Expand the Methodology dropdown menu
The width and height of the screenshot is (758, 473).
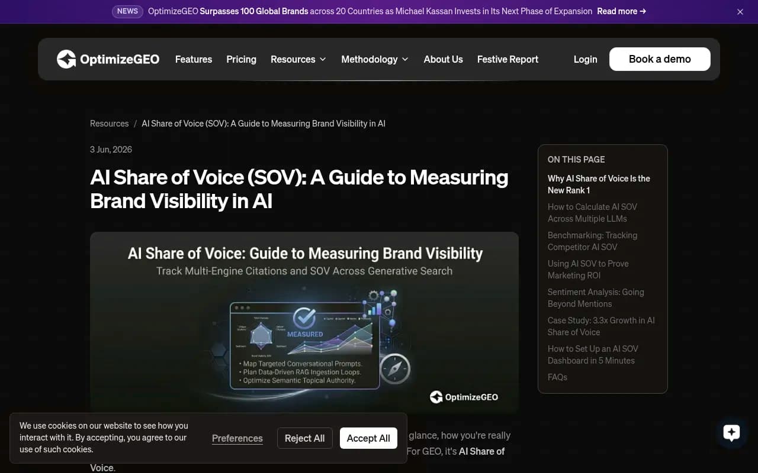click(x=375, y=59)
